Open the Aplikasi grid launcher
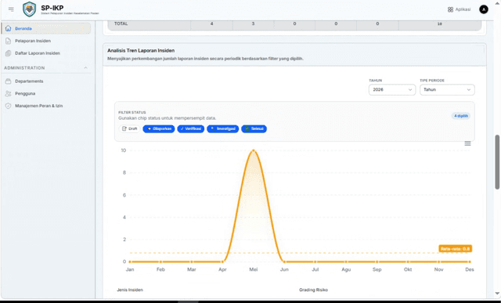The width and height of the screenshot is (501, 303). tap(460, 9)
